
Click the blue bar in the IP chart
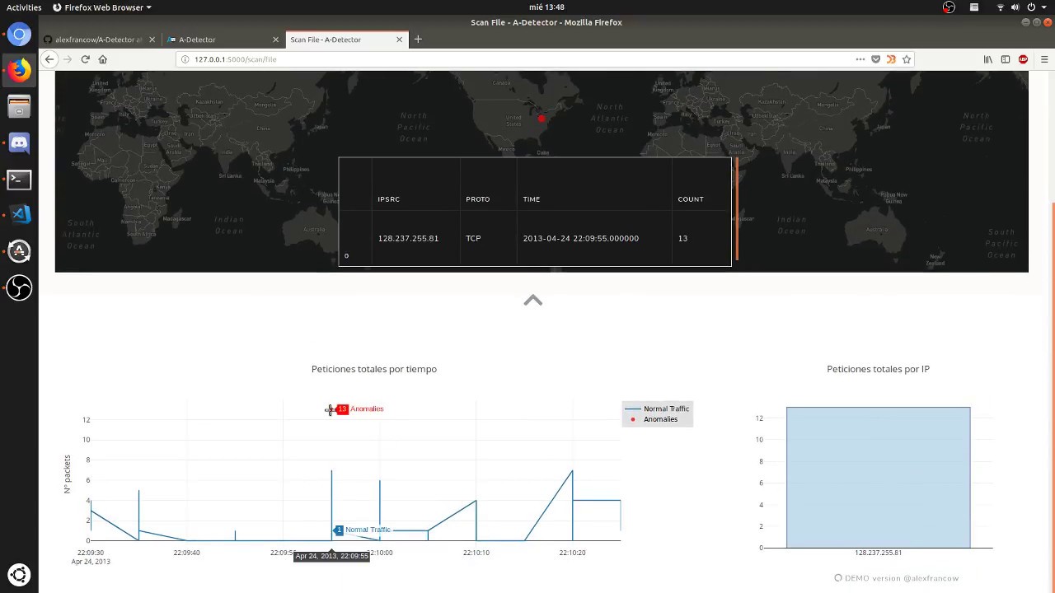point(878,477)
